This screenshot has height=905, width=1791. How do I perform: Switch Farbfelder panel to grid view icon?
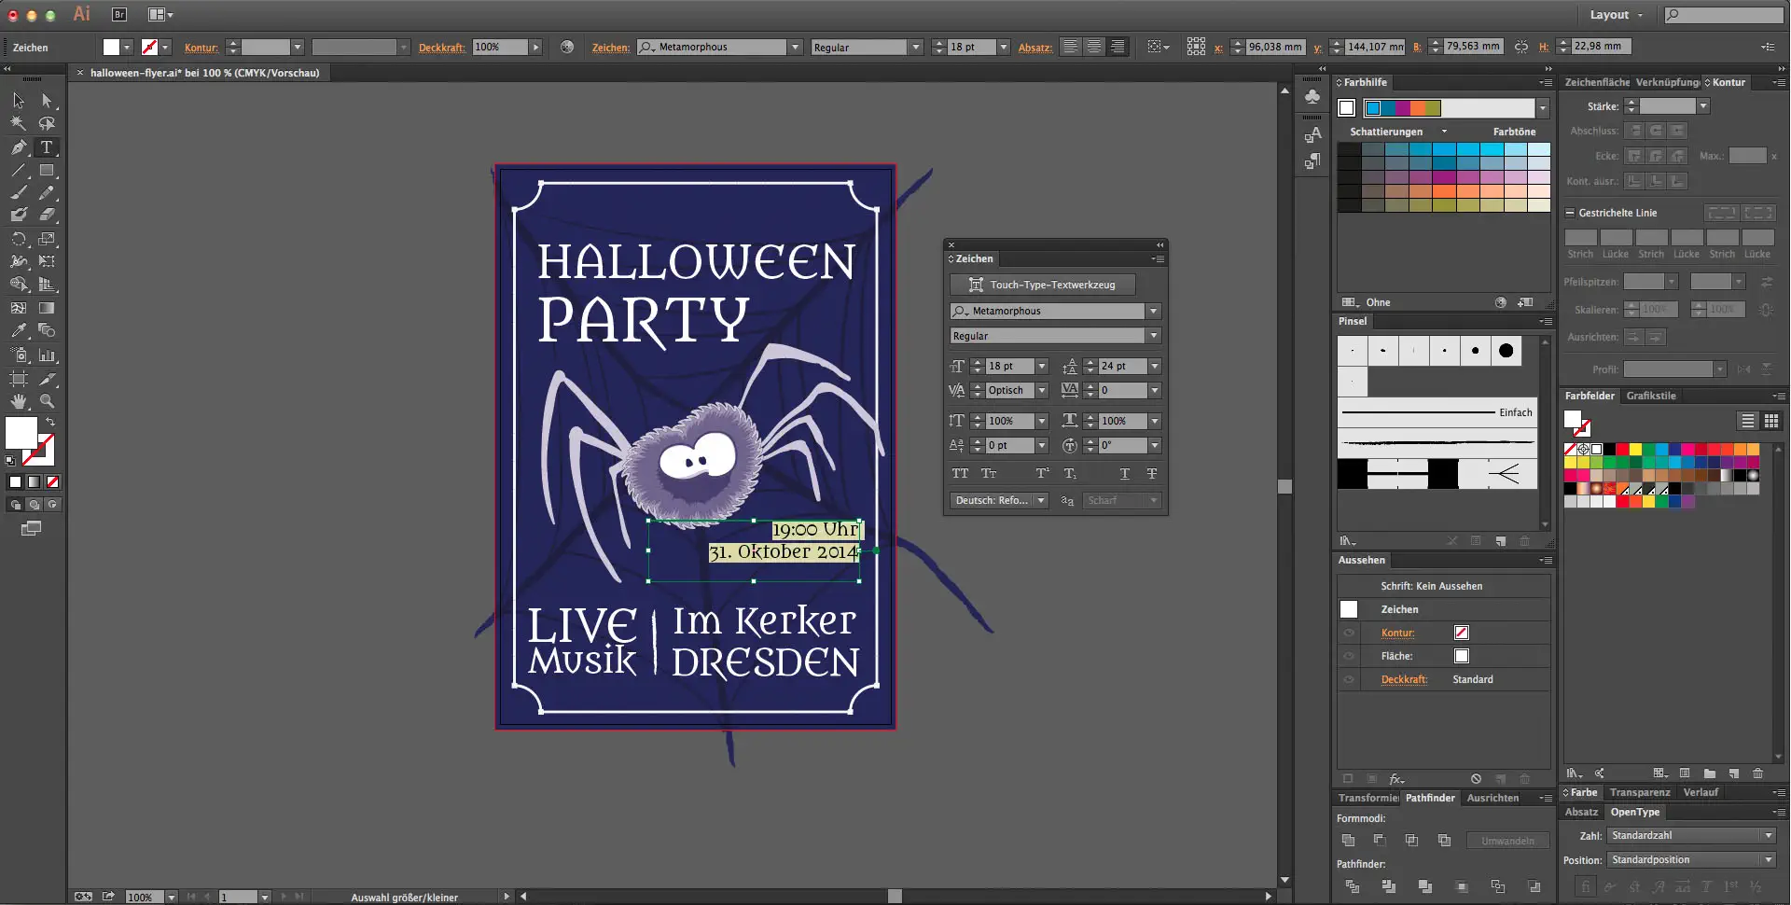coord(1771,421)
